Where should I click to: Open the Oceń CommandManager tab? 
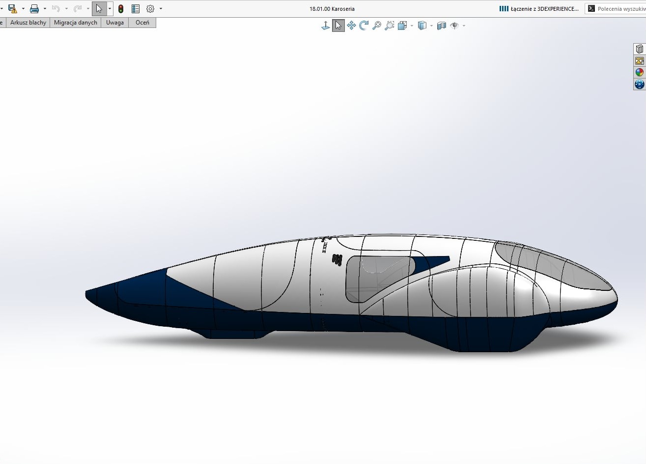click(142, 22)
